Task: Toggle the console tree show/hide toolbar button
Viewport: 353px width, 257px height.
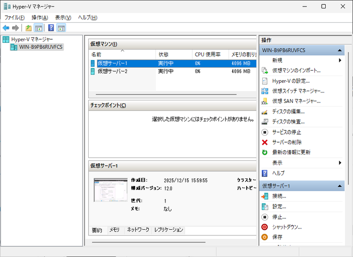Action: coord(38,28)
